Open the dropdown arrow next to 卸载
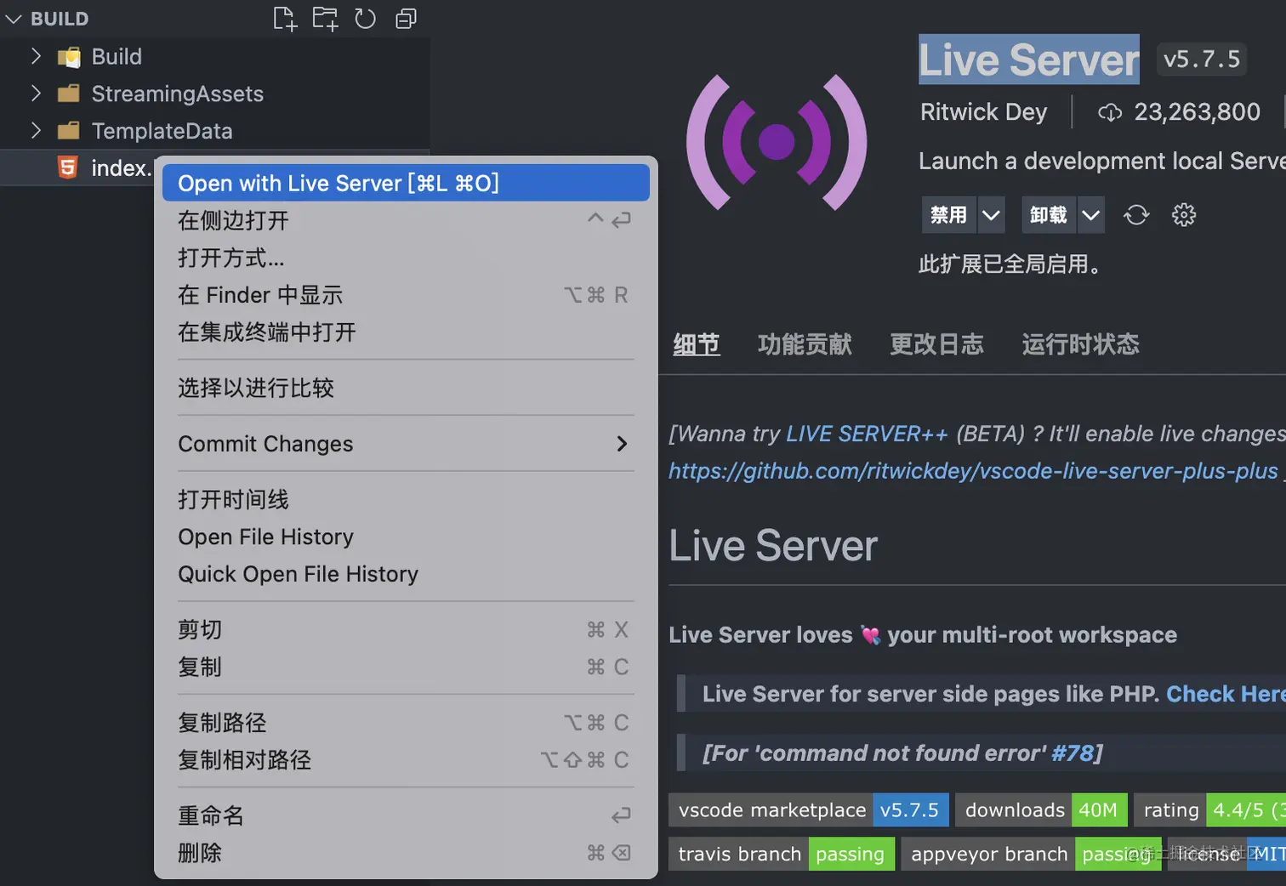 (x=1090, y=215)
